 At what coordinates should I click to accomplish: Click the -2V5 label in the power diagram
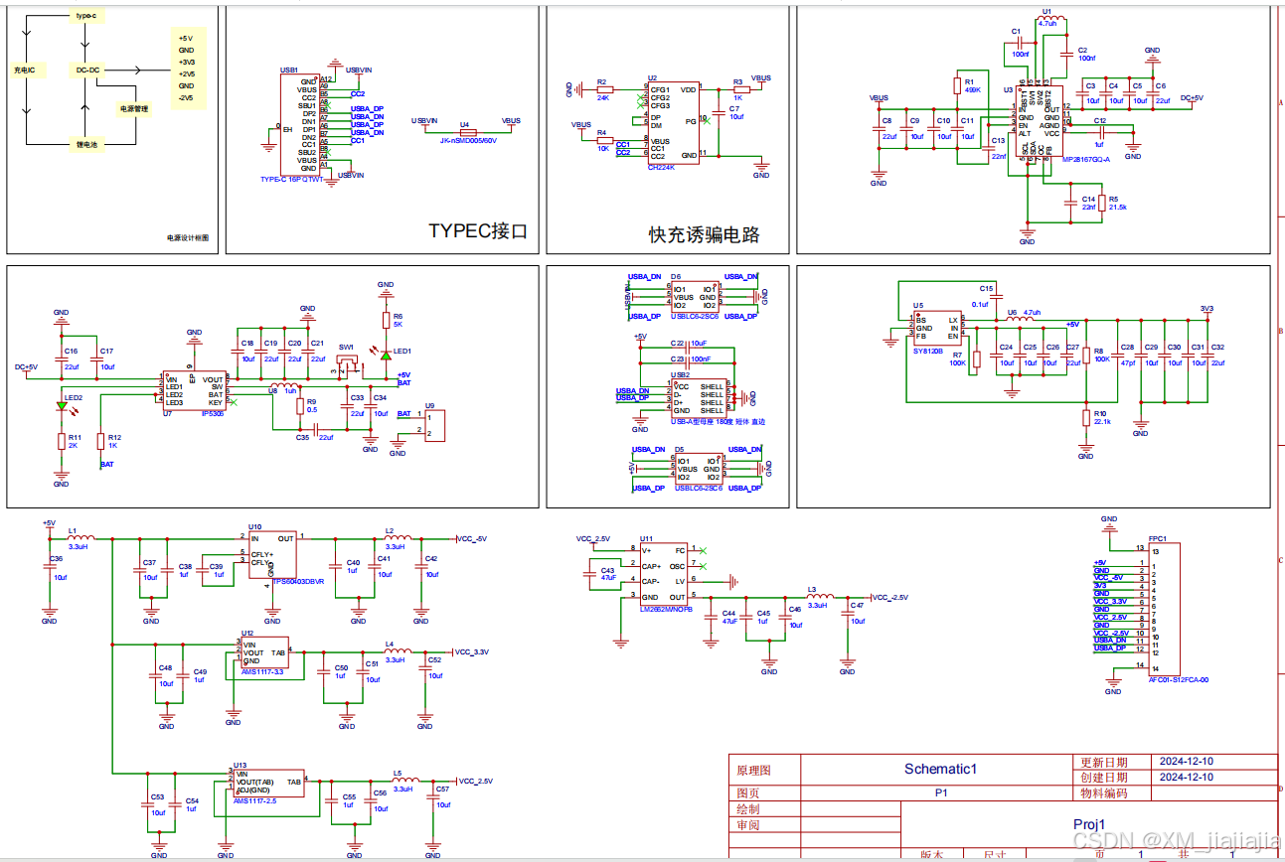(186, 97)
